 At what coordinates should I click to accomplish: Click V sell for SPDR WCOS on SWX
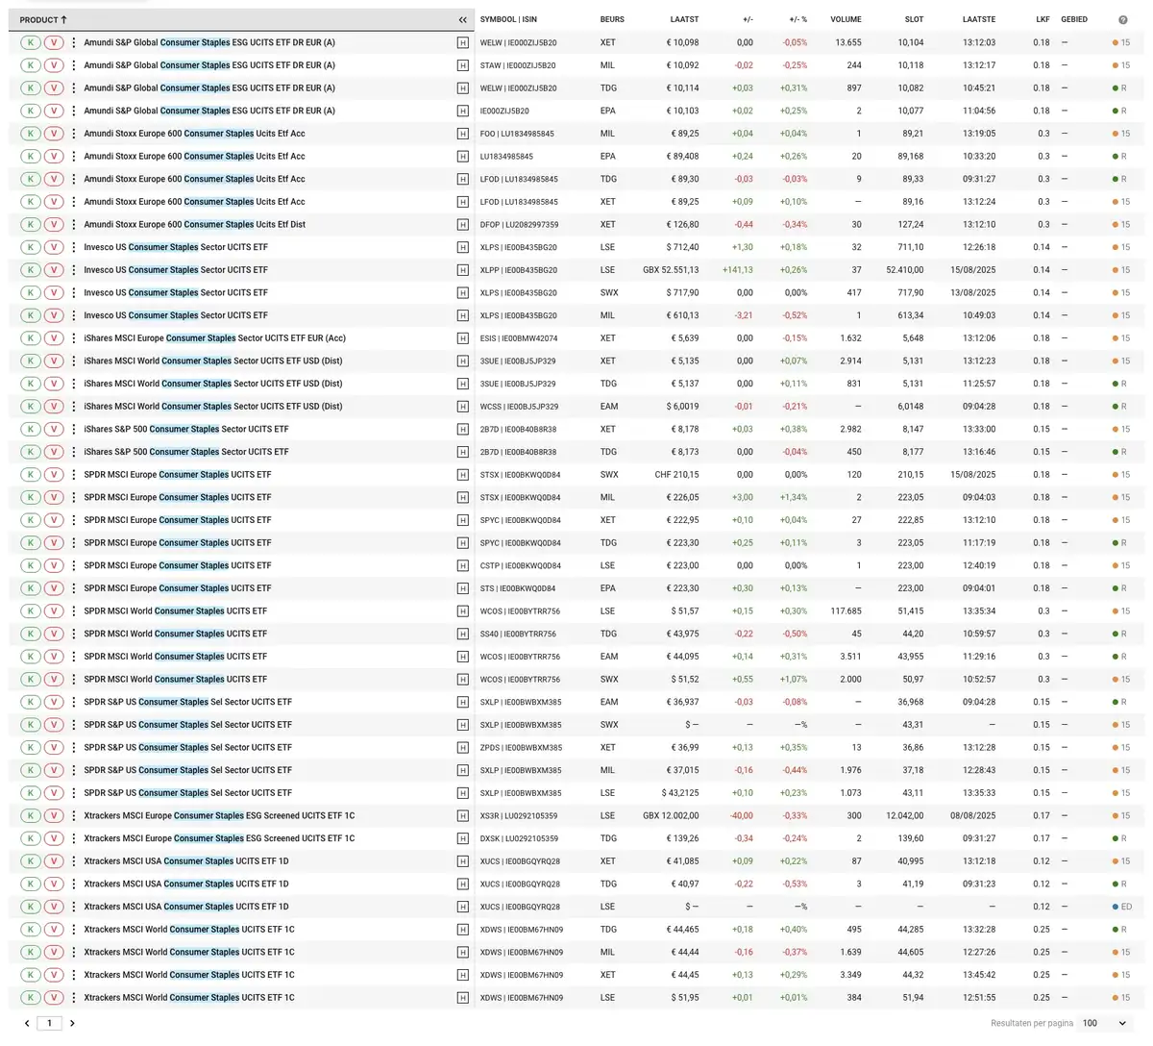point(54,680)
